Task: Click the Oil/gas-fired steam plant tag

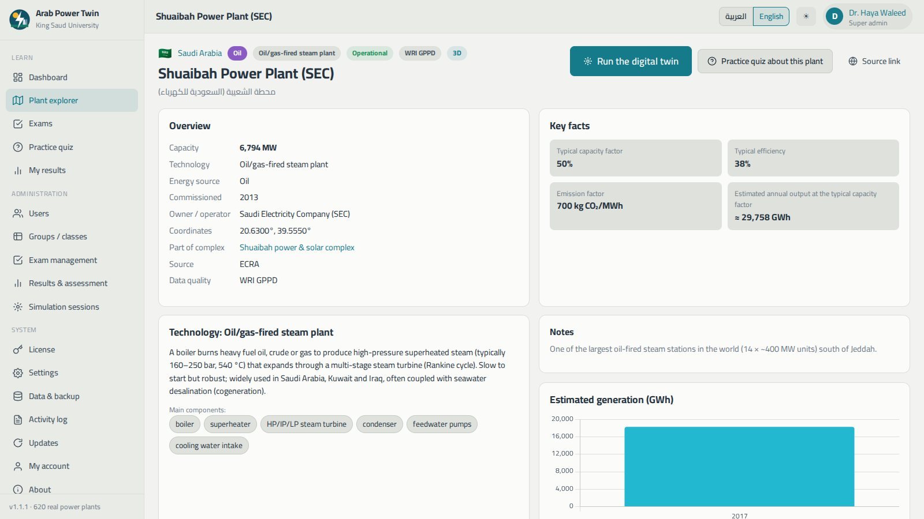Action: click(x=297, y=53)
